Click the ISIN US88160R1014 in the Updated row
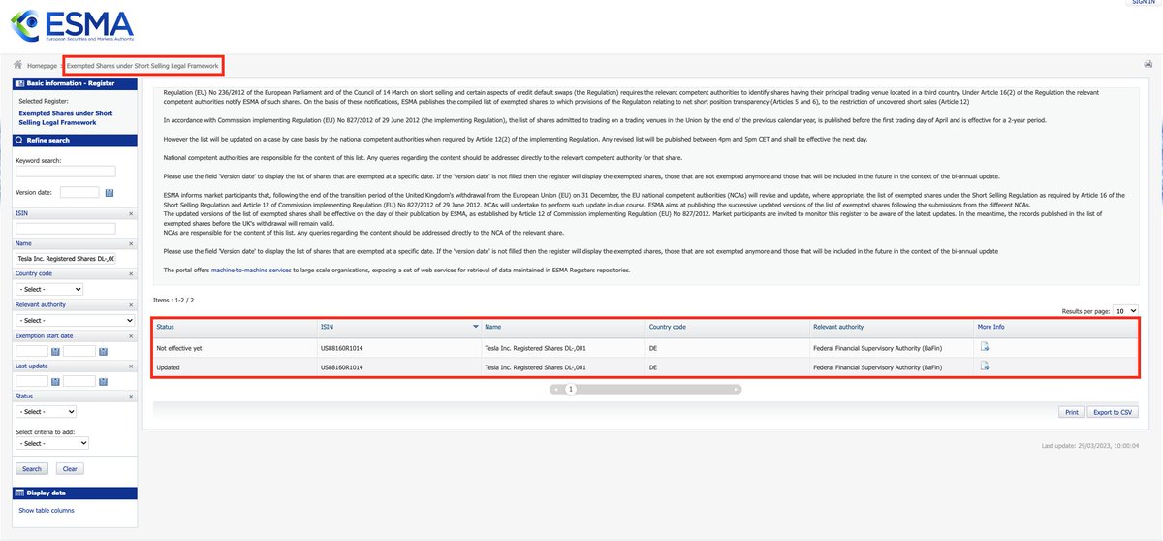The width and height of the screenshot is (1163, 541). [x=342, y=367]
